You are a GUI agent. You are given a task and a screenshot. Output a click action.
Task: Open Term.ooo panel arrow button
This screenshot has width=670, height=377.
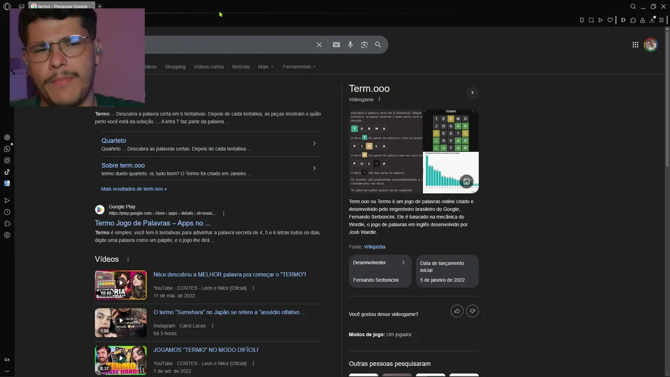click(472, 93)
